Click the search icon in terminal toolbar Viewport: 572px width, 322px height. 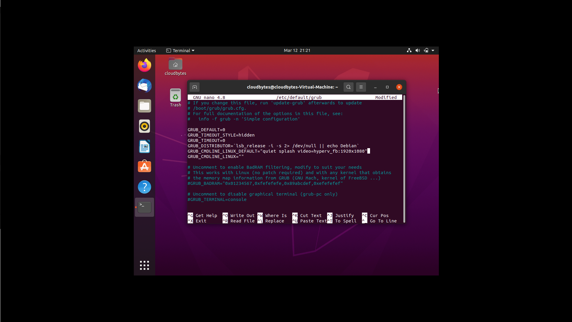click(348, 87)
